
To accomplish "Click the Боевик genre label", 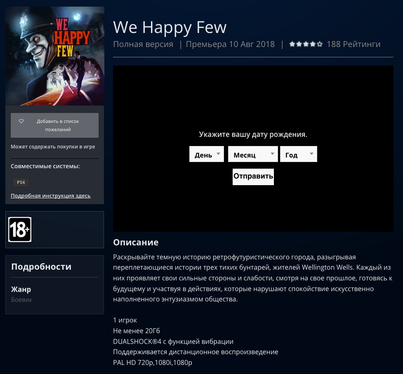I will click(21, 300).
